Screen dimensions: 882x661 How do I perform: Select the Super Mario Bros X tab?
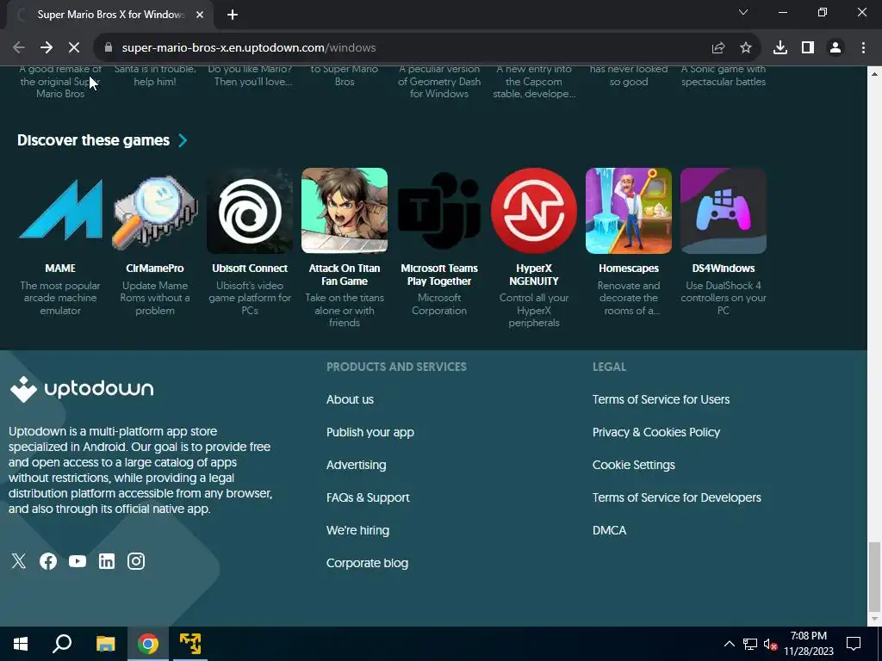[x=109, y=15]
